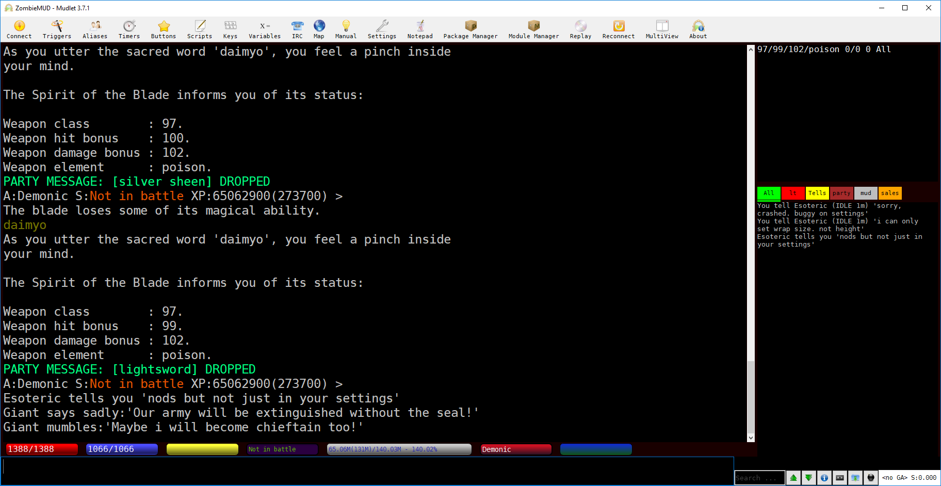941x486 pixels.
Task: Show the Map window
Action: pos(319,29)
